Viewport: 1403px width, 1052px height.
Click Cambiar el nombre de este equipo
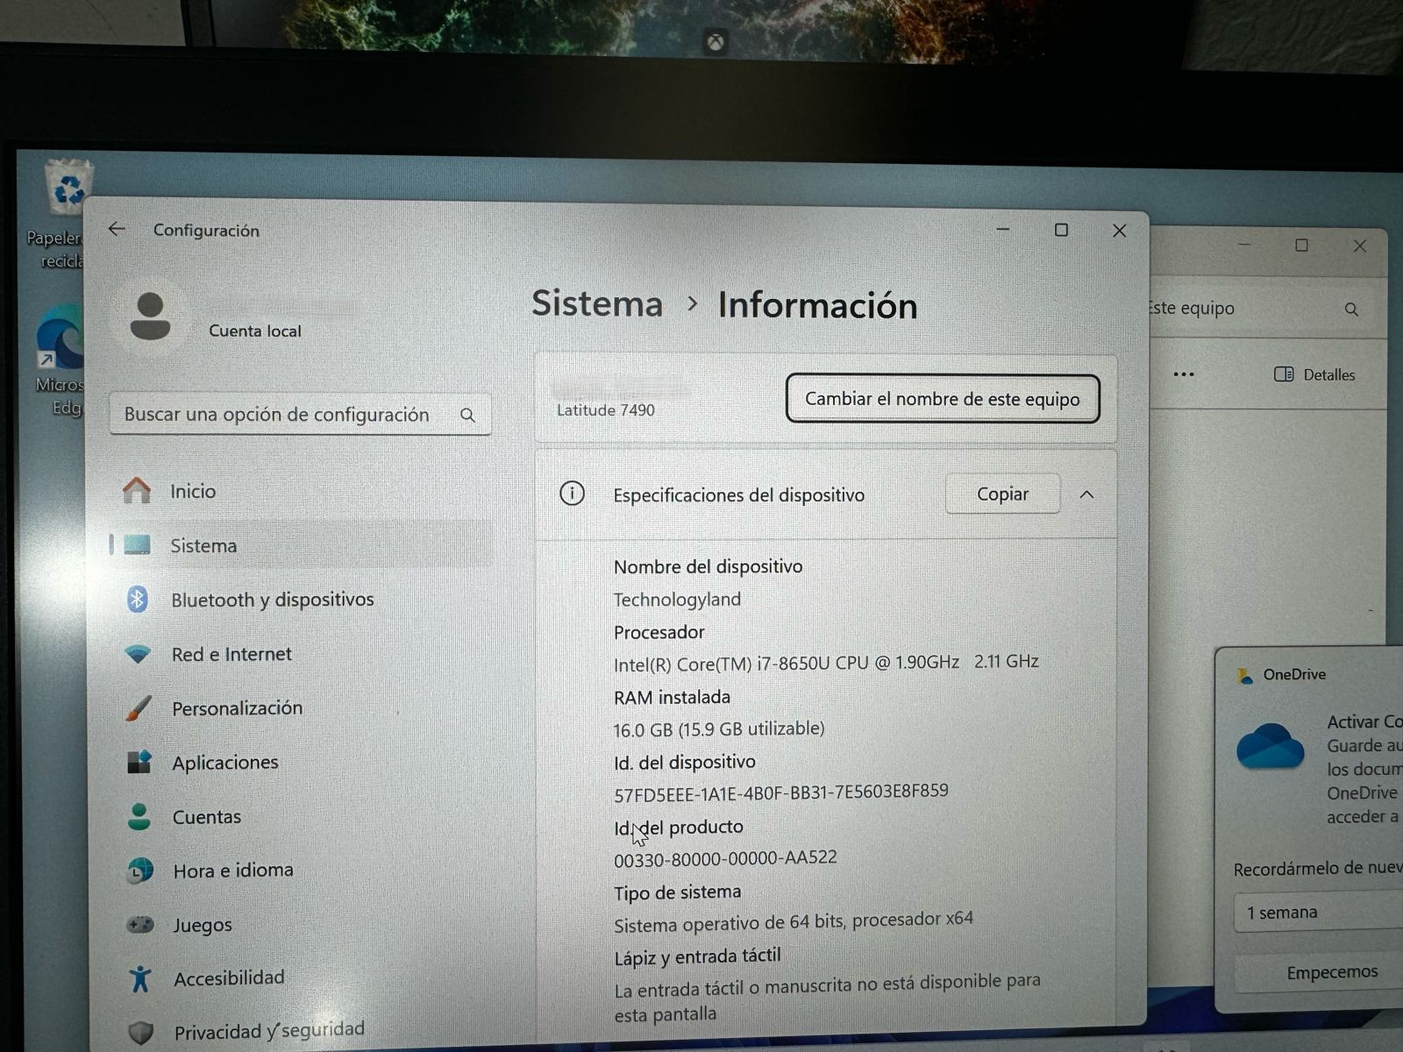943,399
